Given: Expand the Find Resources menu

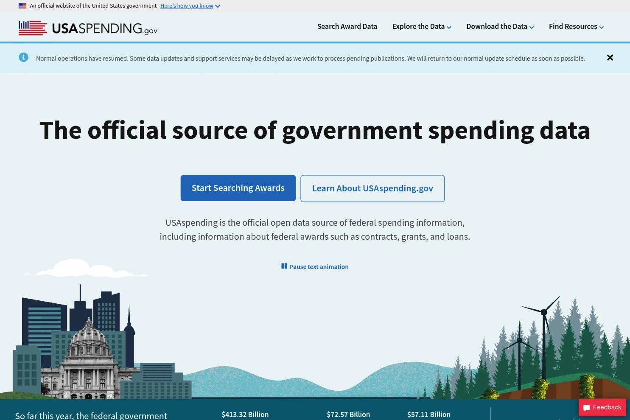Looking at the screenshot, I should click(576, 26).
